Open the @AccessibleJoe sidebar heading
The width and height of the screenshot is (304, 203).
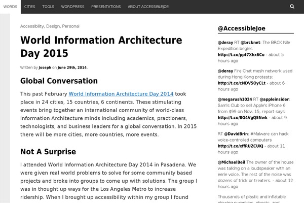(x=242, y=28)
